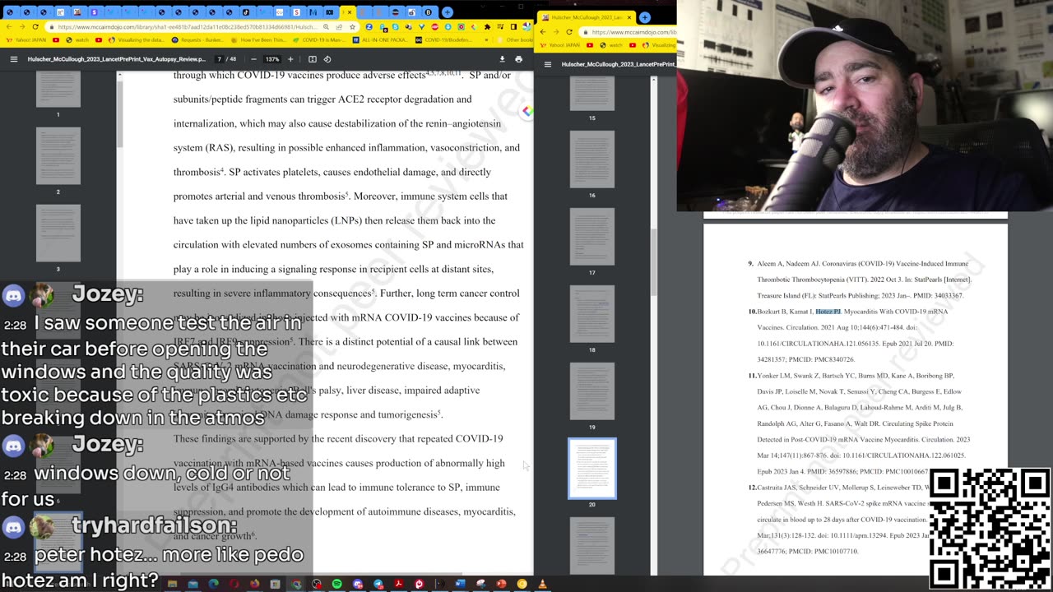The width and height of the screenshot is (1053, 592).
Task: Download the PDF in the left viewer
Action: coord(502,59)
